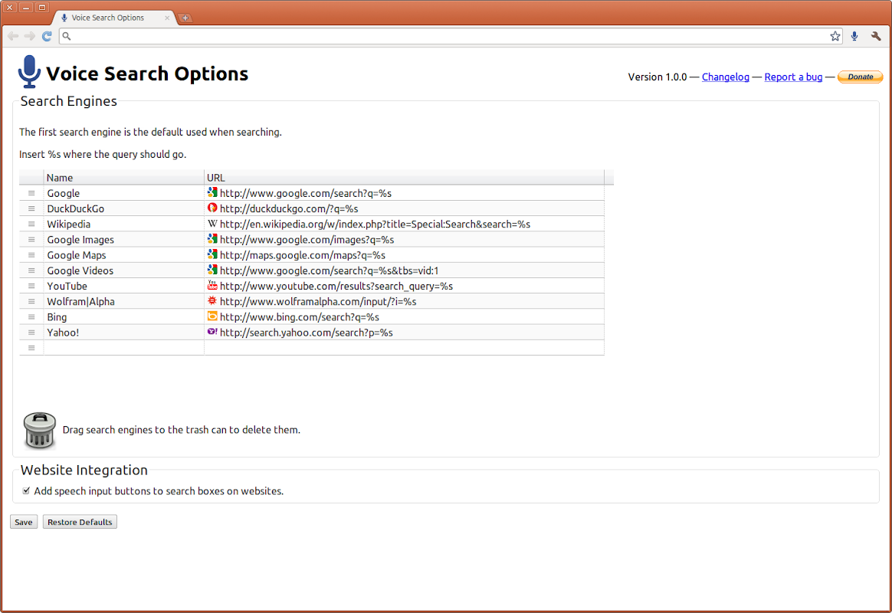
Task: Open the wrench settings menu
Action: point(876,36)
